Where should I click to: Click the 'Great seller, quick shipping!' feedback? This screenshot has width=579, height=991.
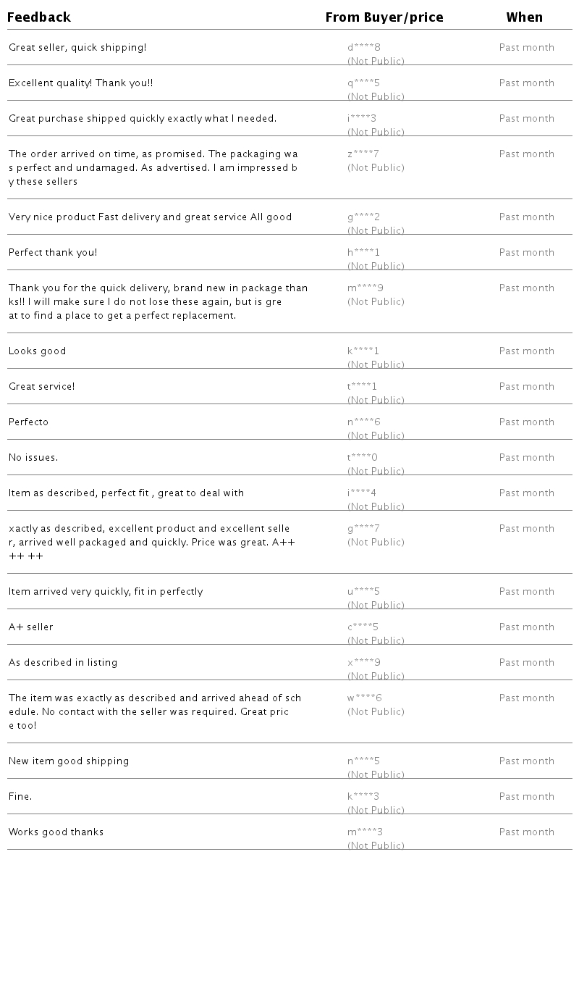(77, 48)
